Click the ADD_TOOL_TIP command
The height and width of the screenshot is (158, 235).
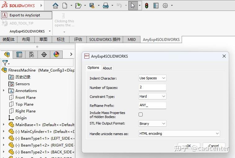pyautogui.click(x=18, y=23)
